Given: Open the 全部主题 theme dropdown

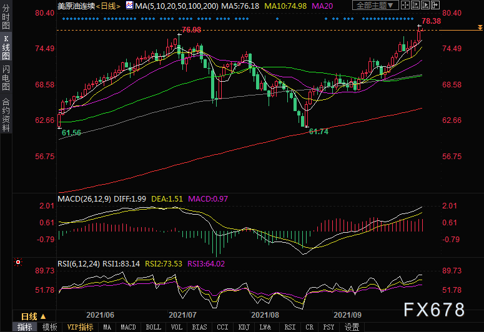Looking at the screenshot, I should [375, 5].
